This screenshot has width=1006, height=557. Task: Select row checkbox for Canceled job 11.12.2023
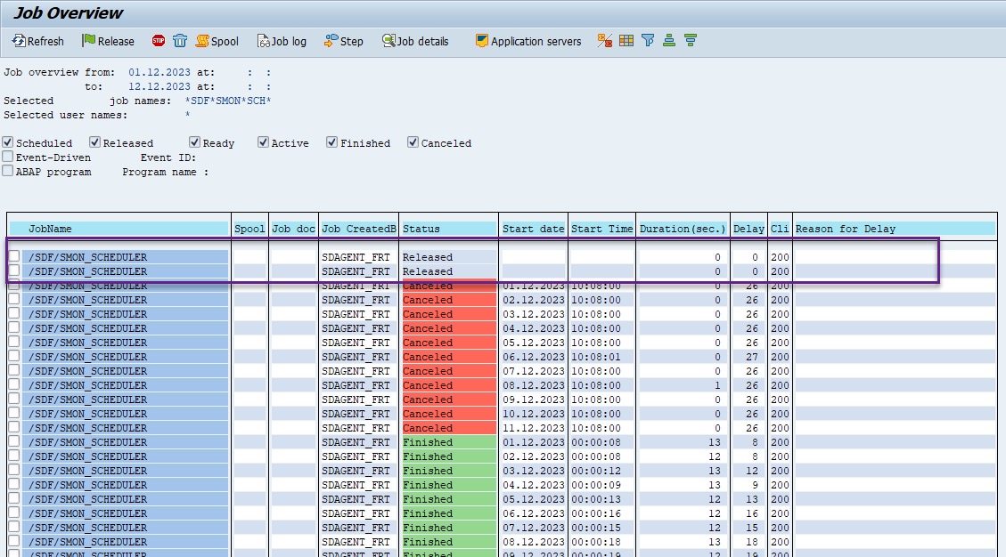click(14, 427)
